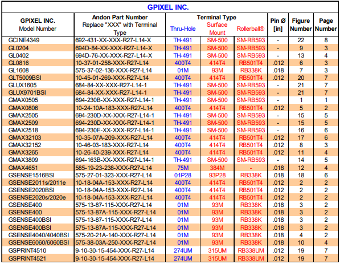The image size is (340, 264).
Task: Select the blue '01P28' terminal value
Action: click(183, 175)
